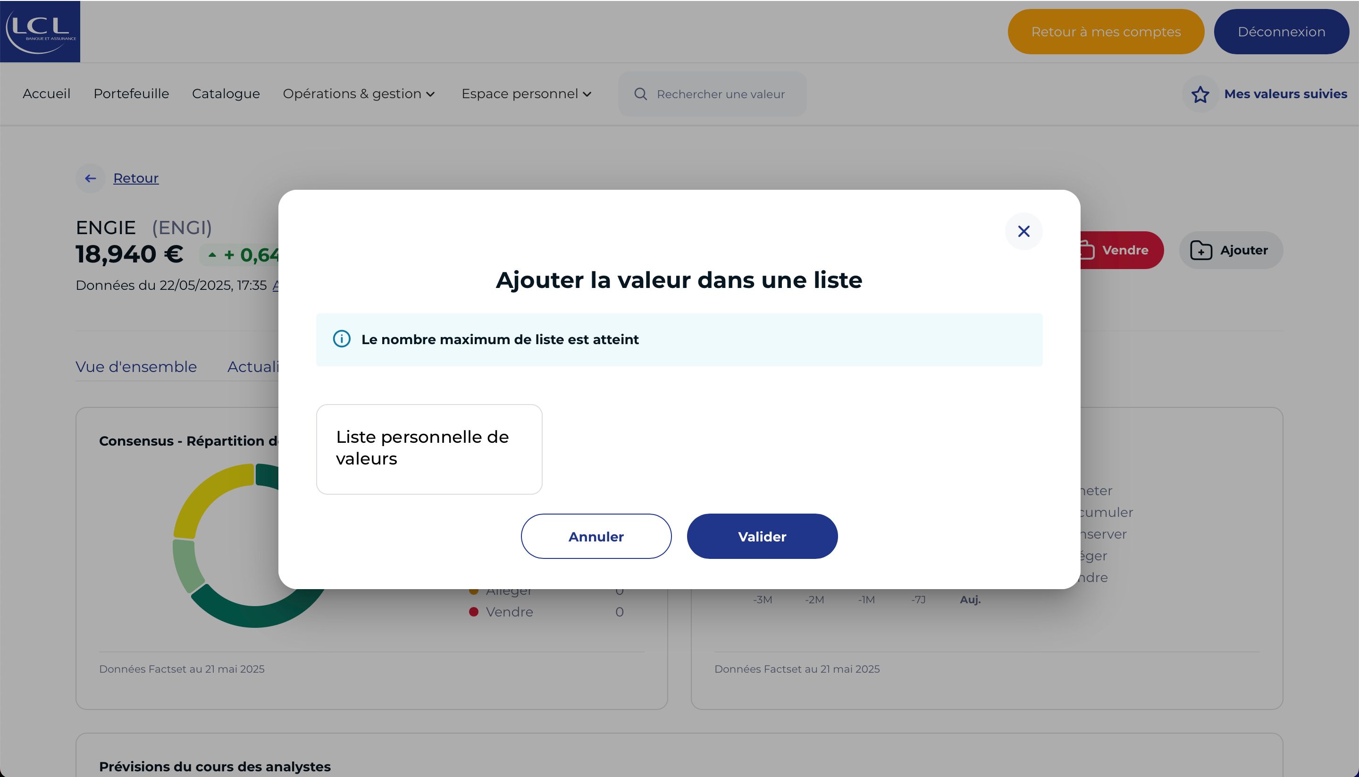The image size is (1359, 777).
Task: Focus the Rechercher une valeur field
Action: [x=712, y=94]
